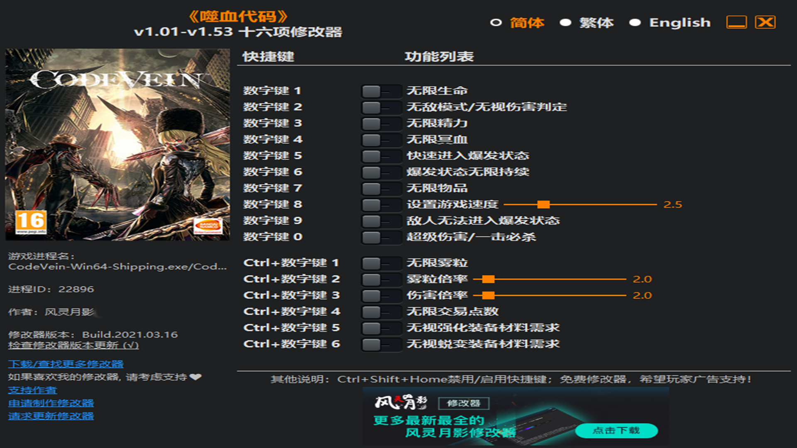
Task: Select 简体 language radio button
Action: pyautogui.click(x=496, y=22)
